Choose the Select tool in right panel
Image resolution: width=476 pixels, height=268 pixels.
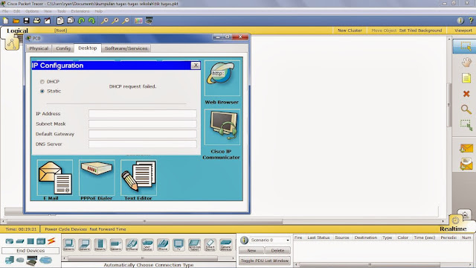pyautogui.click(x=466, y=46)
